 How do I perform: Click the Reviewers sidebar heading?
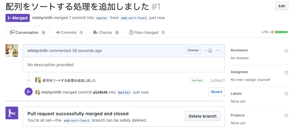point(239,50)
